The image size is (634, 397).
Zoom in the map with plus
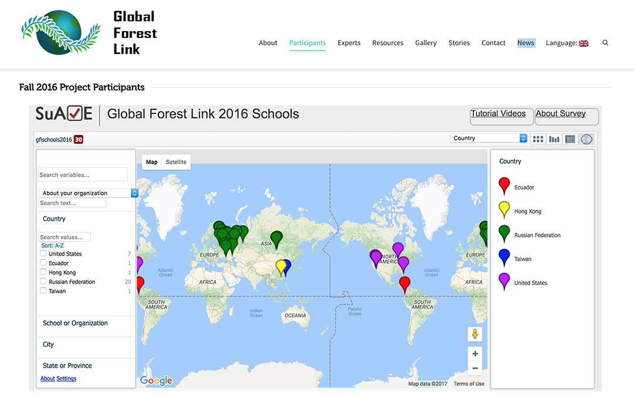(475, 354)
